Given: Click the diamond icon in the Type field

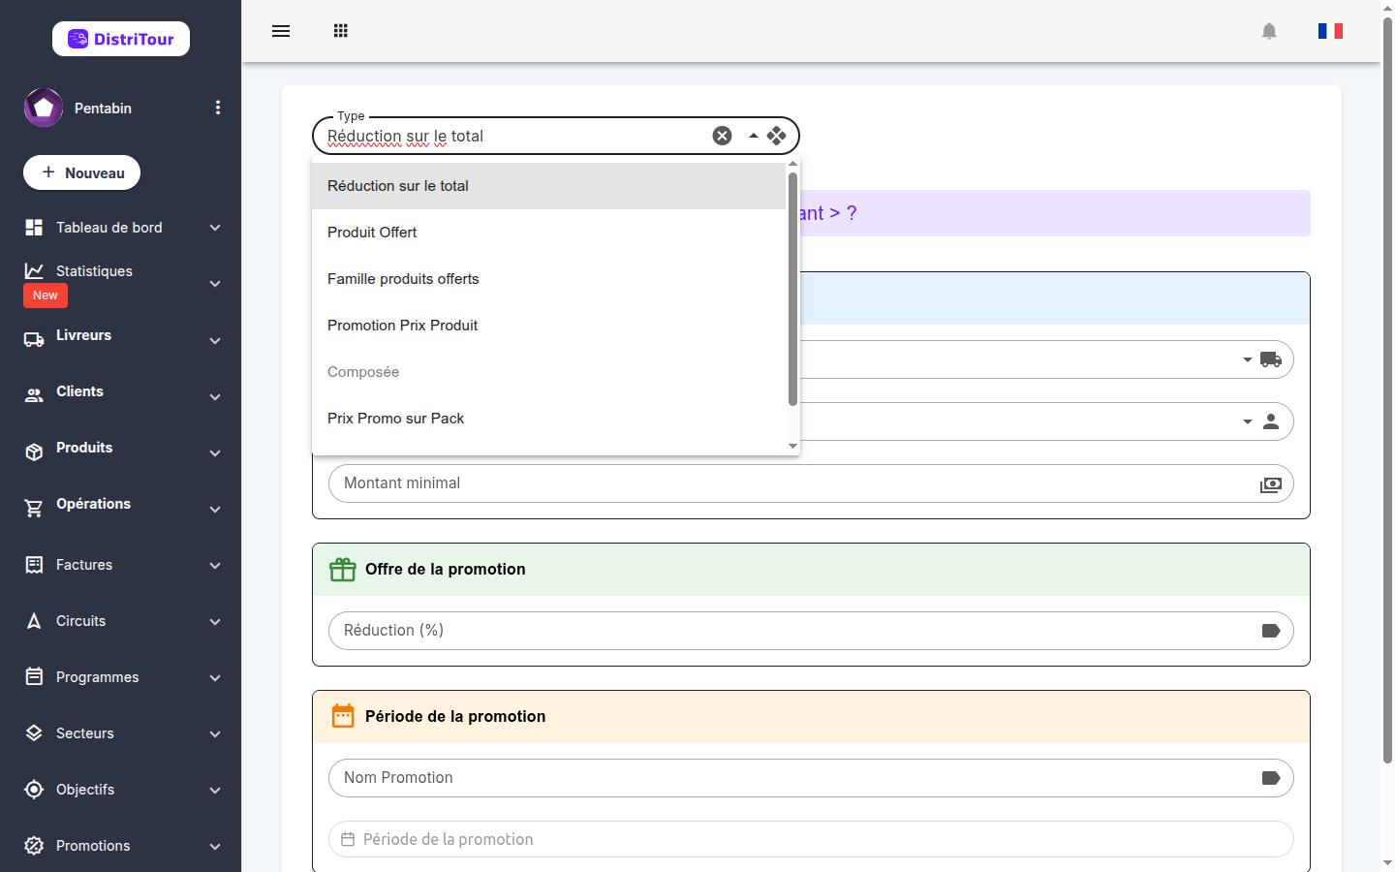Looking at the screenshot, I should [x=777, y=136].
